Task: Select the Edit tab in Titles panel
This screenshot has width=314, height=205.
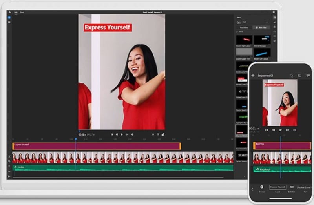Action: 245,22
